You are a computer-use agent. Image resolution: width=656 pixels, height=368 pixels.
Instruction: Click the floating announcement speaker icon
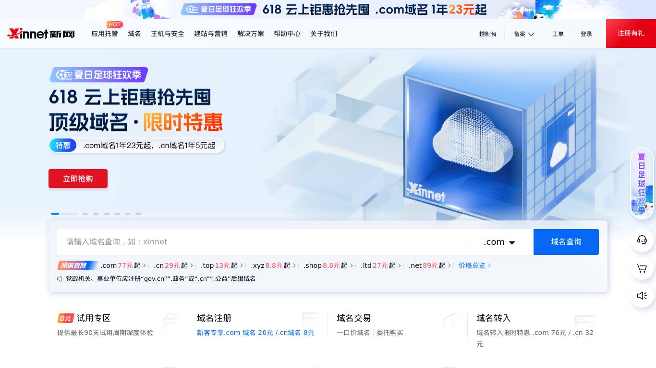click(x=642, y=296)
